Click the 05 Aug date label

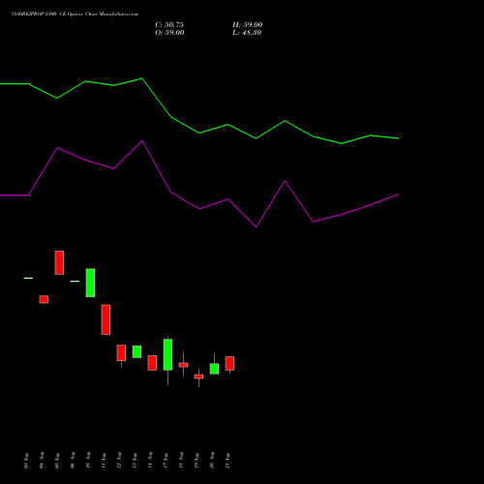pos(57,461)
